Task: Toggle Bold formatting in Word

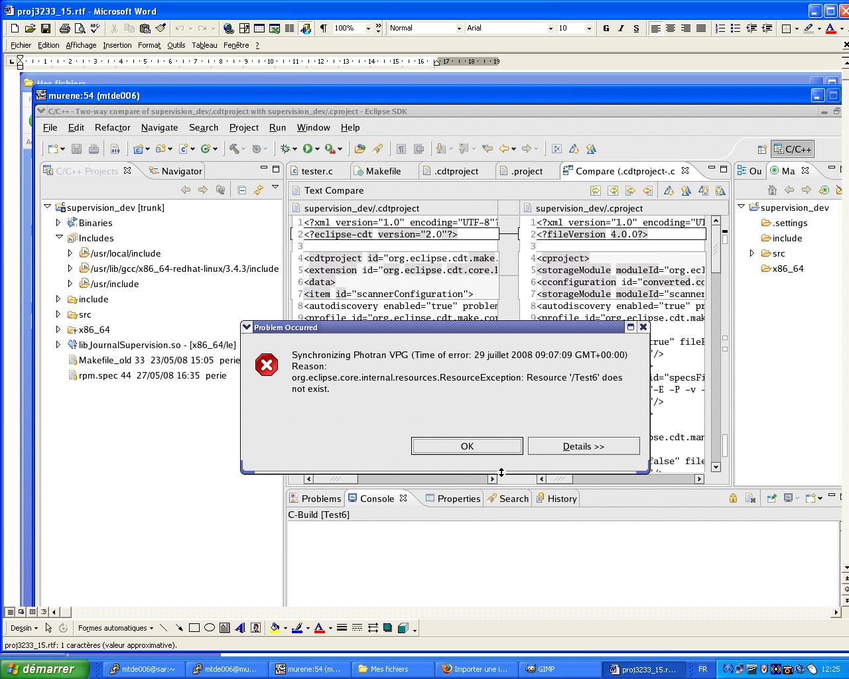Action: pos(606,29)
